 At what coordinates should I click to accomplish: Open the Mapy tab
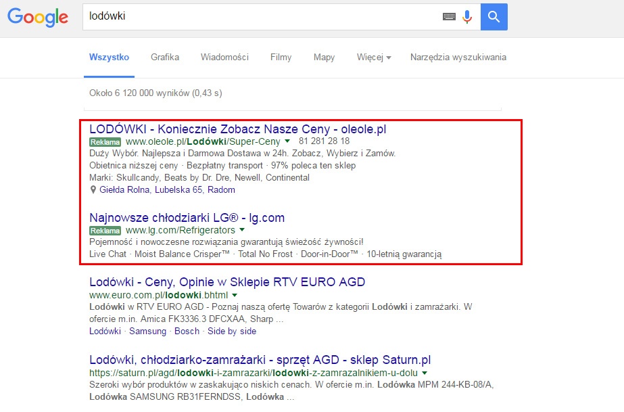(x=324, y=58)
